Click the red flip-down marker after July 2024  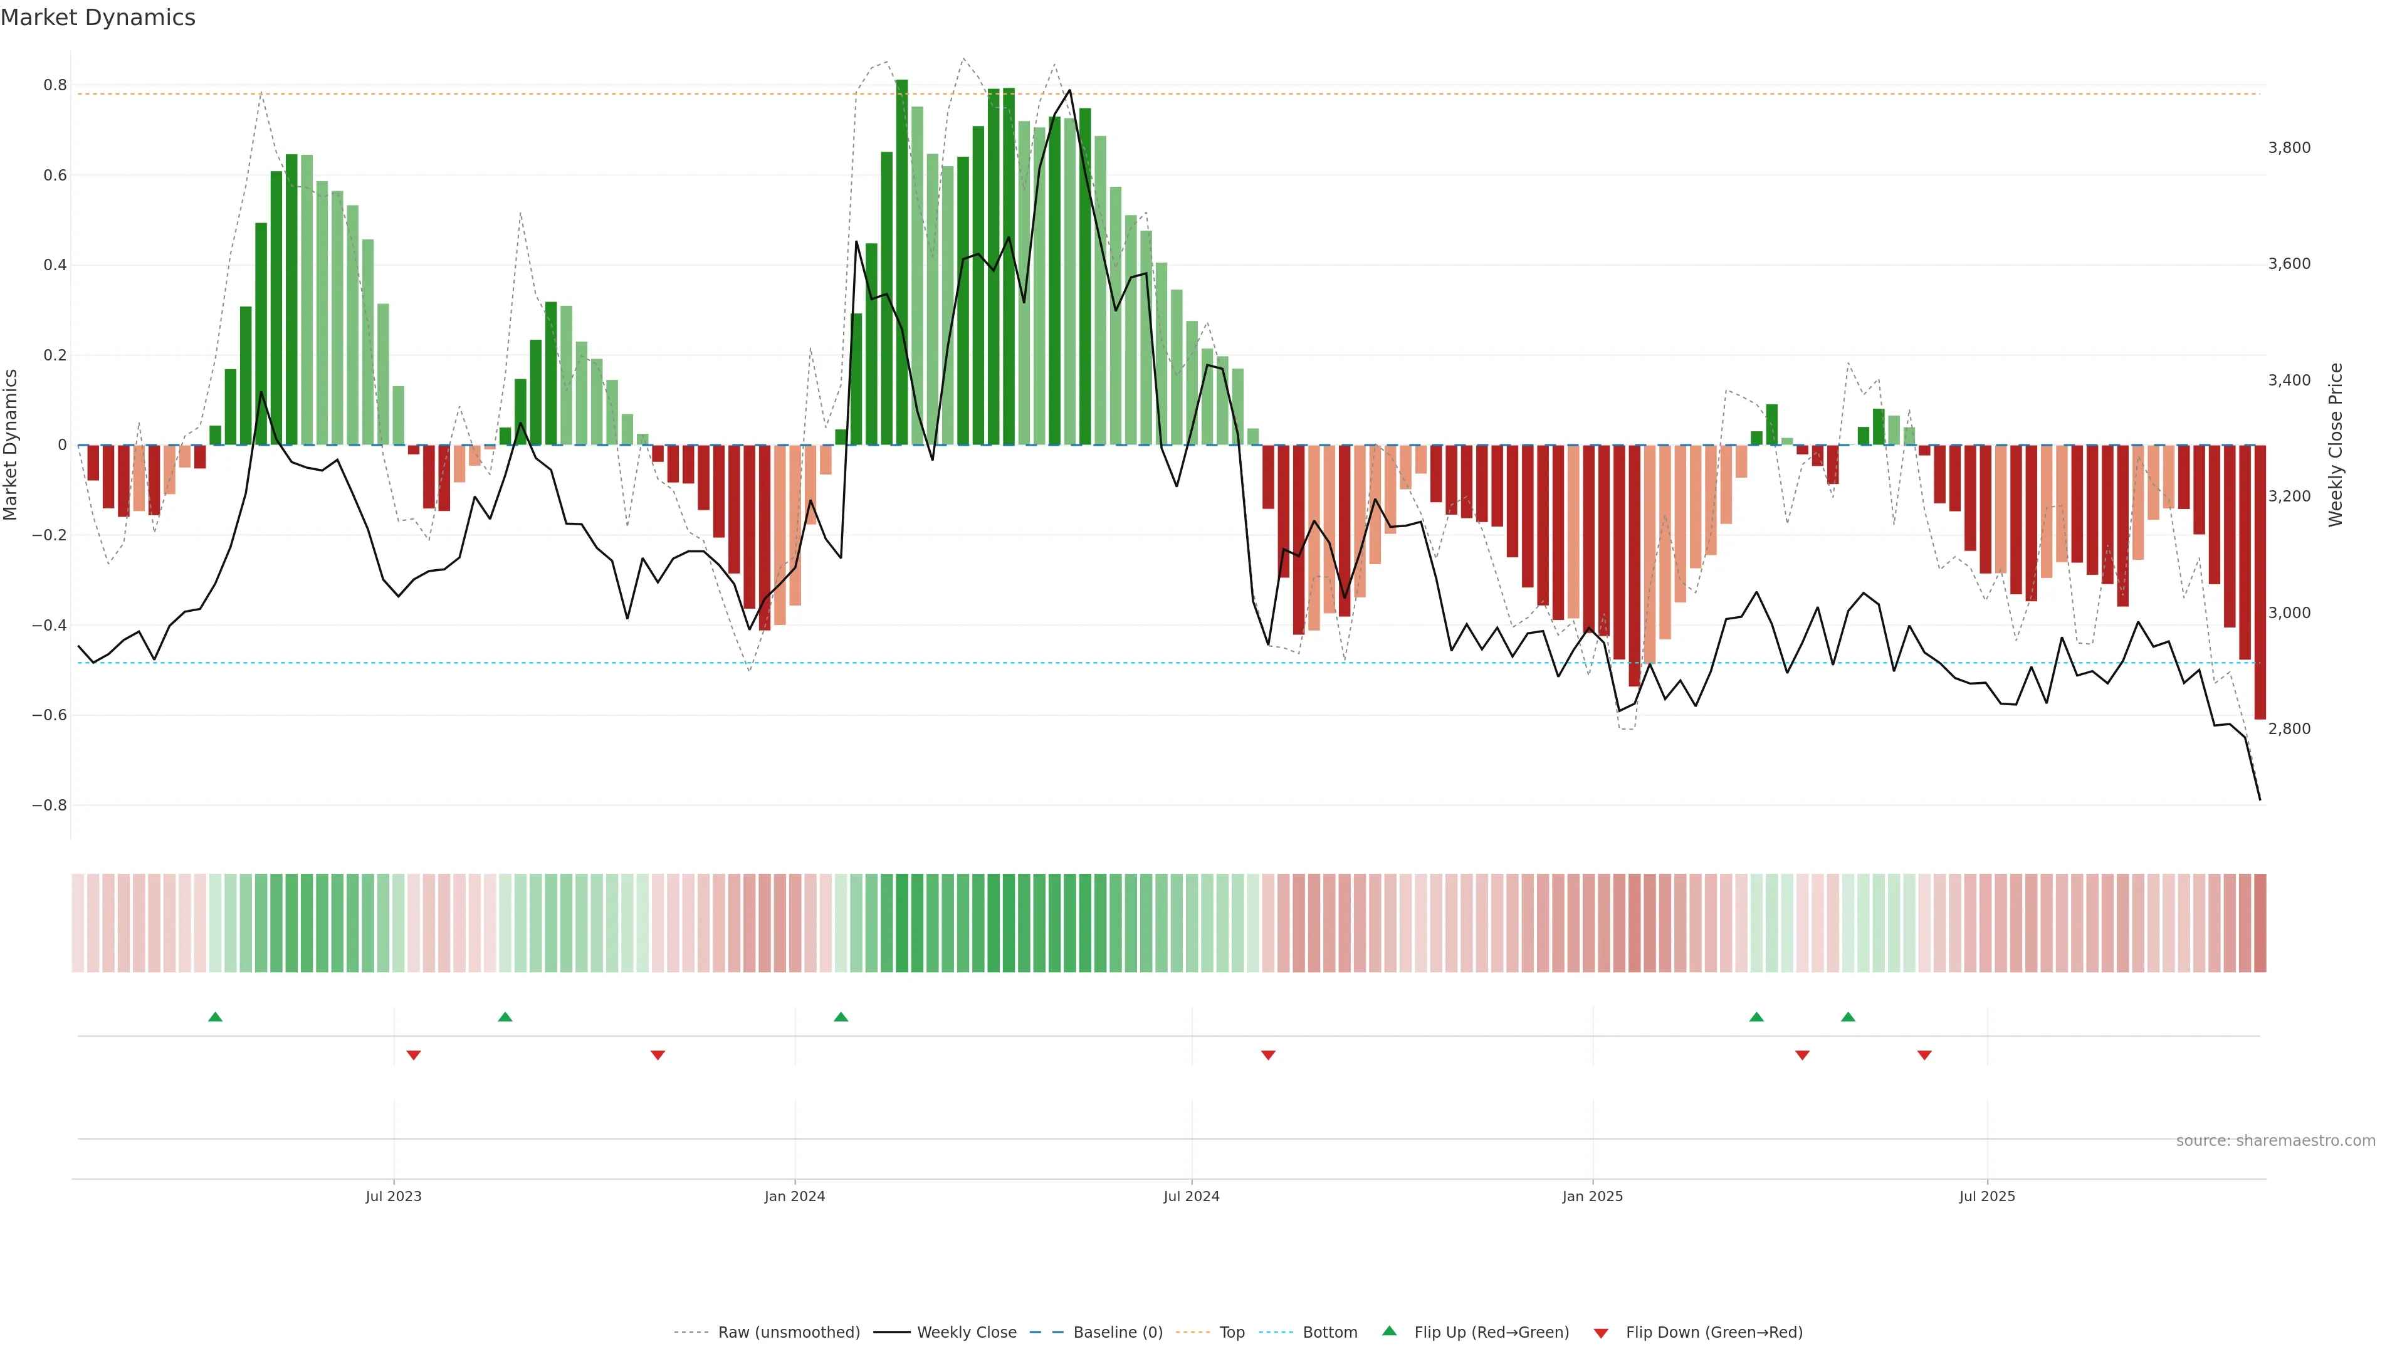(x=1268, y=1055)
